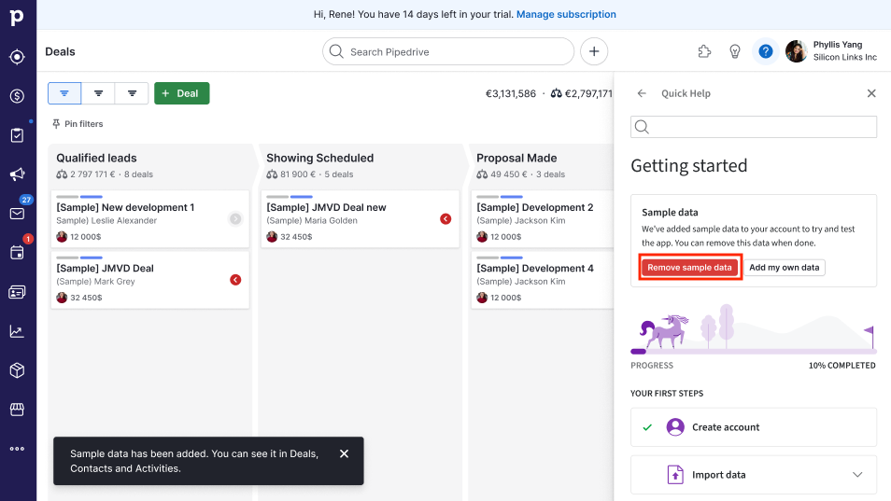
Task: Click Pin filters label
Action: coord(83,124)
